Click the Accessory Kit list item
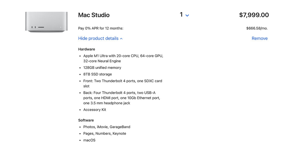 [95, 110]
